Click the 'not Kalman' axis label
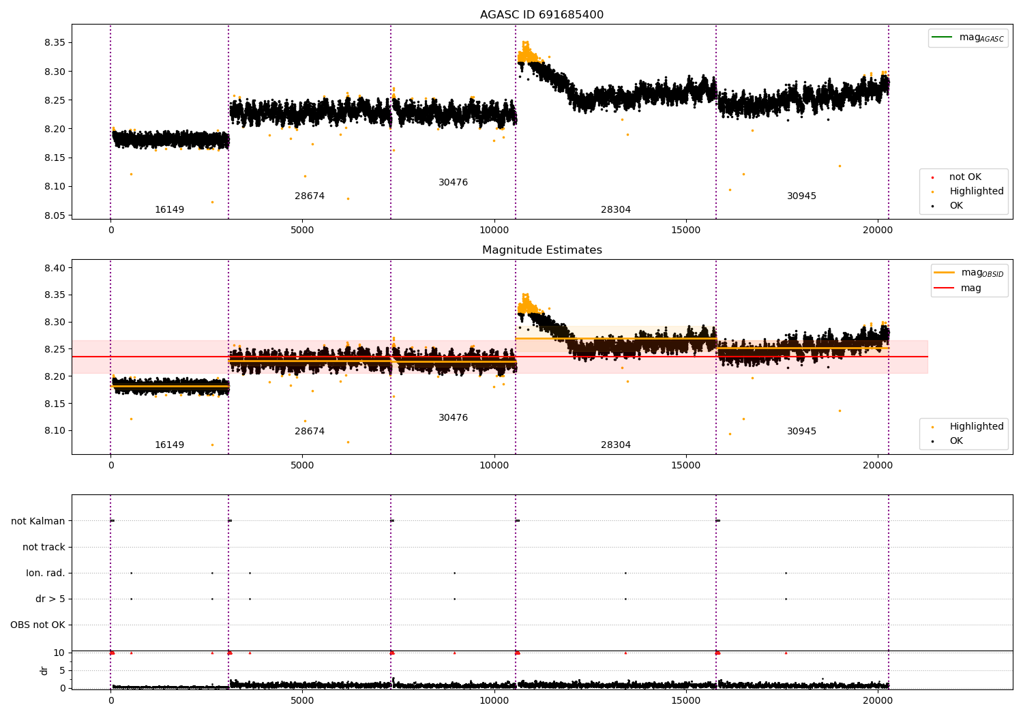The height and width of the screenshot is (716, 1023). 38,522
